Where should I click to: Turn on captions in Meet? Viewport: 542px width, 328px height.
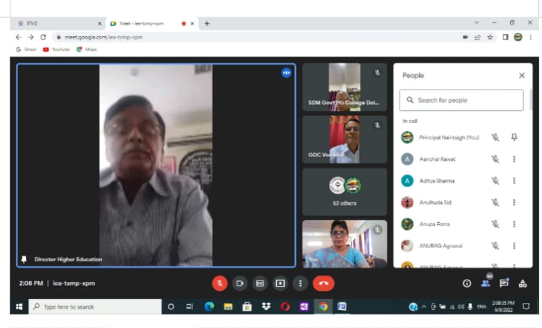(260, 283)
